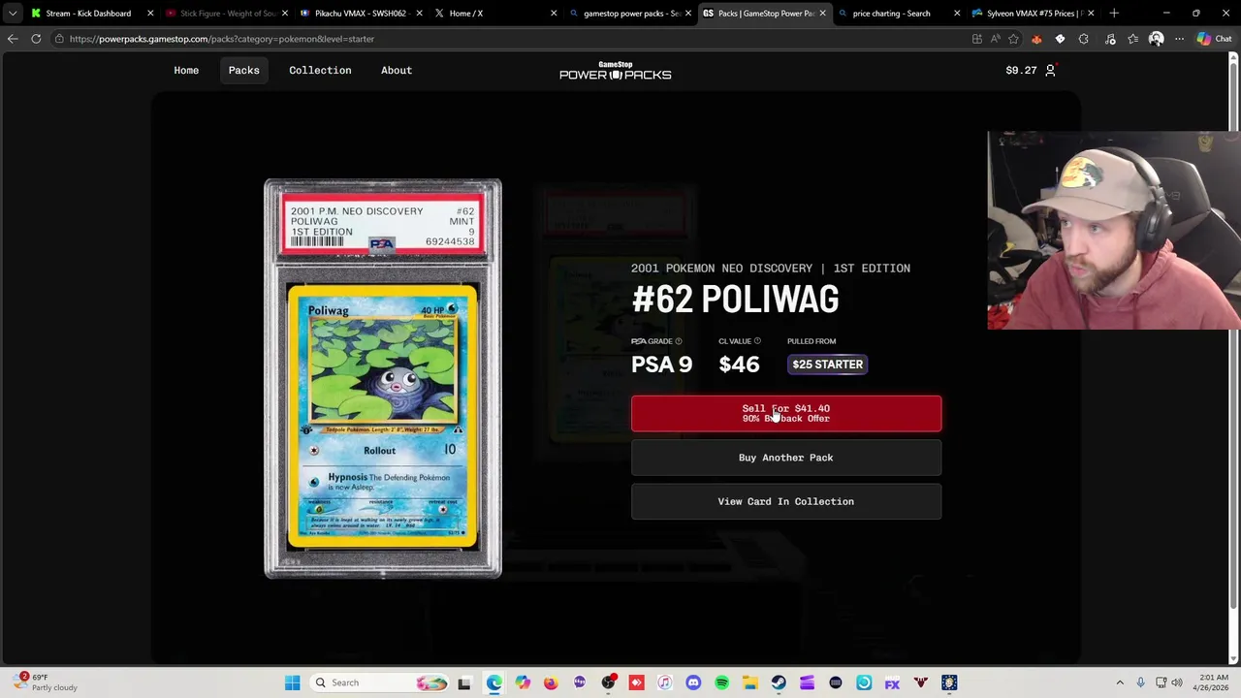Click Sell For $41.40 buyback button
1241x698 pixels.
click(x=786, y=413)
